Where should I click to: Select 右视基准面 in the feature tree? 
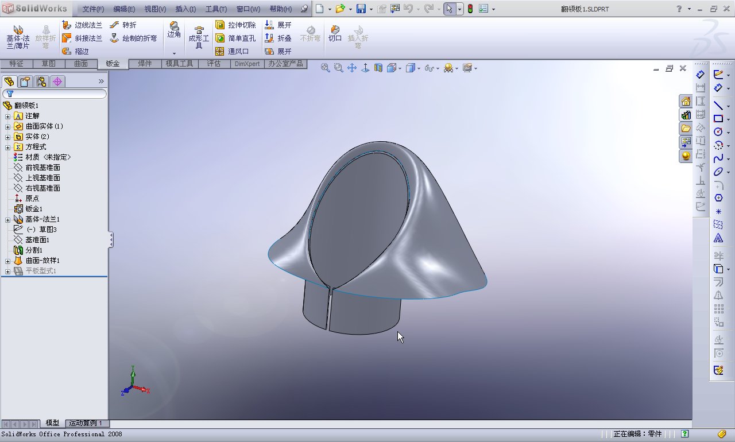pyautogui.click(x=42, y=188)
